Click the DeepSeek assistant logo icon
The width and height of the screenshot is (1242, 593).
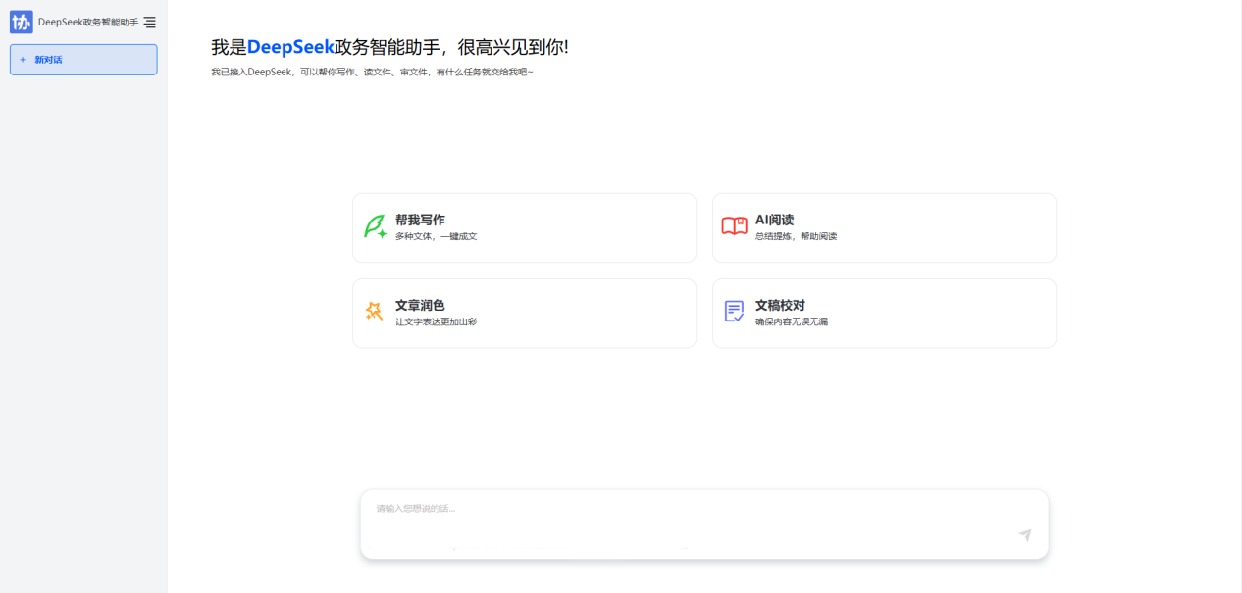point(22,22)
